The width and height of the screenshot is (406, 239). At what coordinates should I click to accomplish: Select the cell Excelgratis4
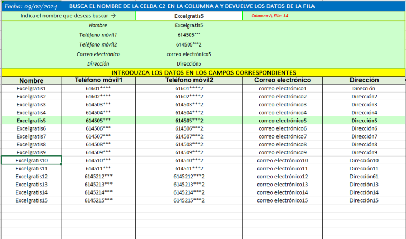pyautogui.click(x=31, y=113)
